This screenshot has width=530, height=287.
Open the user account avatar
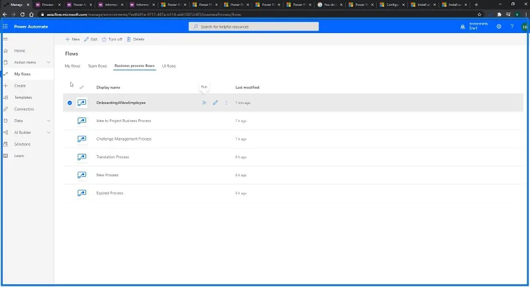coord(525,27)
